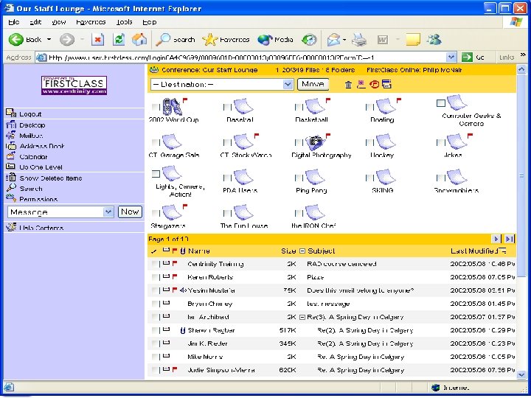Open the Mailbox from the sidebar
This screenshot has width=531, height=398.
pos(11,135)
